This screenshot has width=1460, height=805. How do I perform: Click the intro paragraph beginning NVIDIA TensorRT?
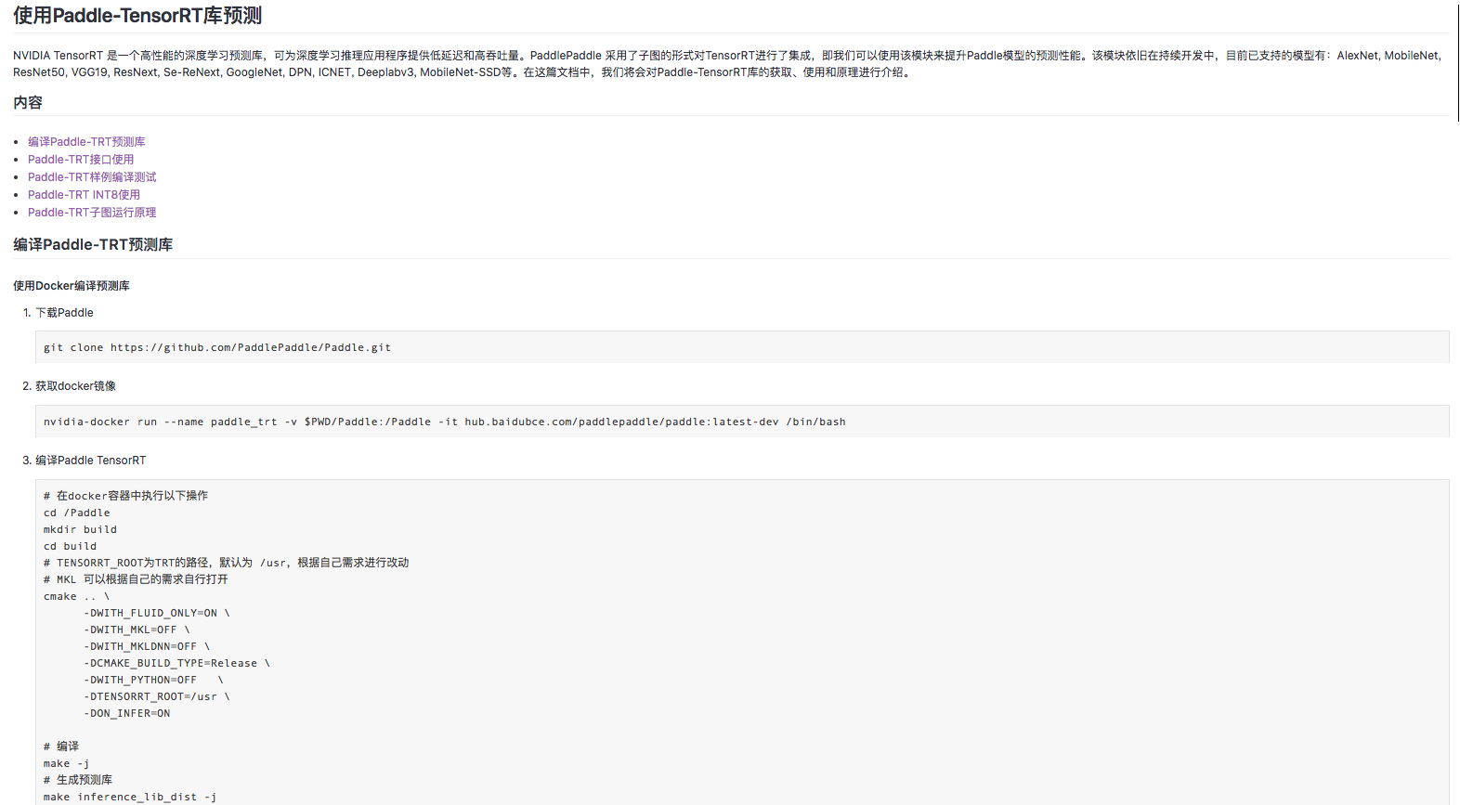pos(728,64)
